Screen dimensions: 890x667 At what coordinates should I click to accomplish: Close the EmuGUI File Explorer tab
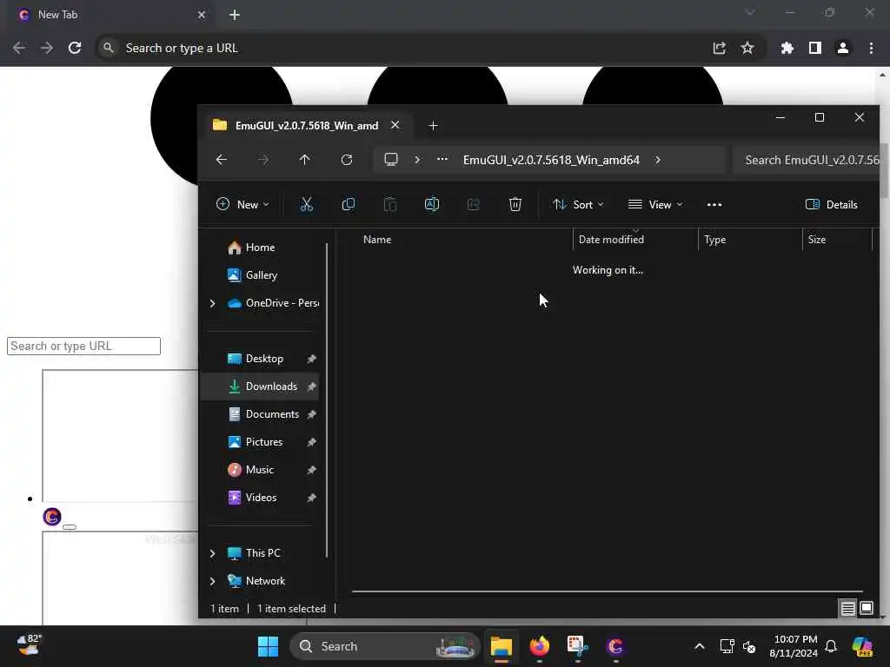point(395,125)
